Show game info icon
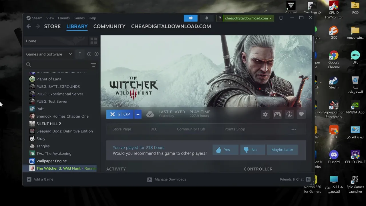 [x=289, y=114]
